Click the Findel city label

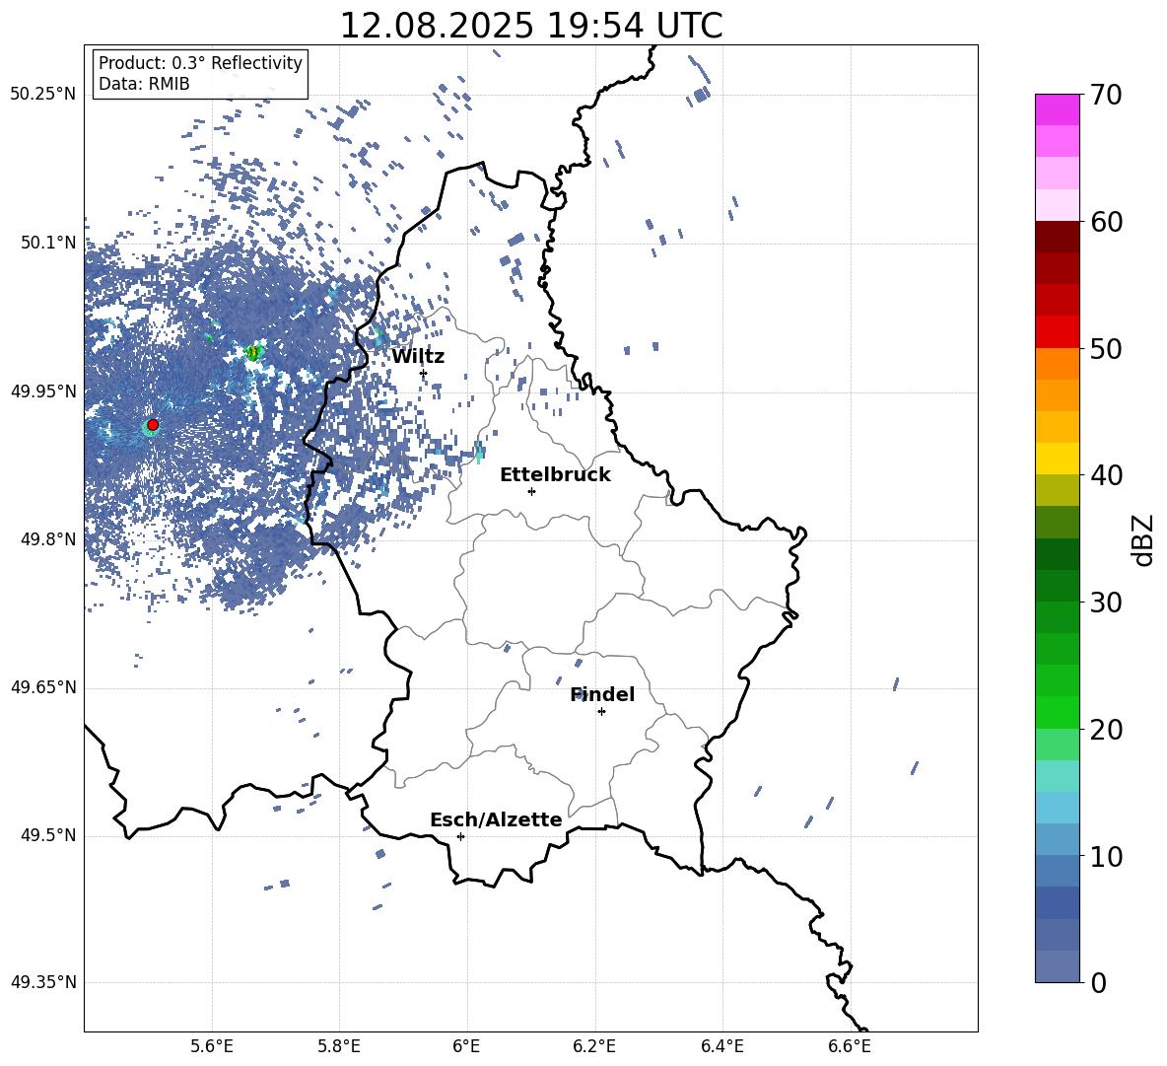pos(602,694)
